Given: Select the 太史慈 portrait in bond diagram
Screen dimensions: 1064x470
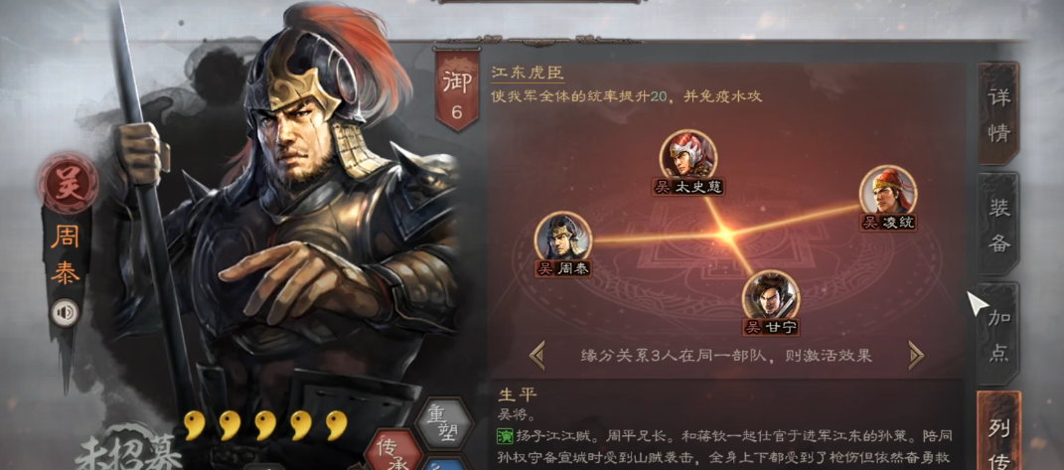Looking at the screenshot, I should (x=688, y=155).
